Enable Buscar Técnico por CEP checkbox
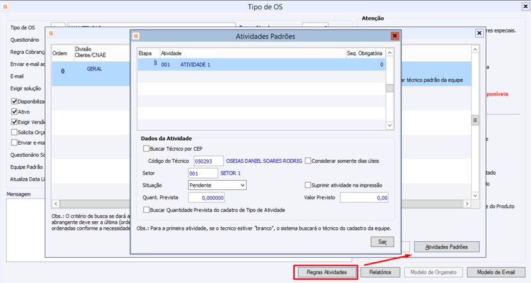 click(146, 148)
